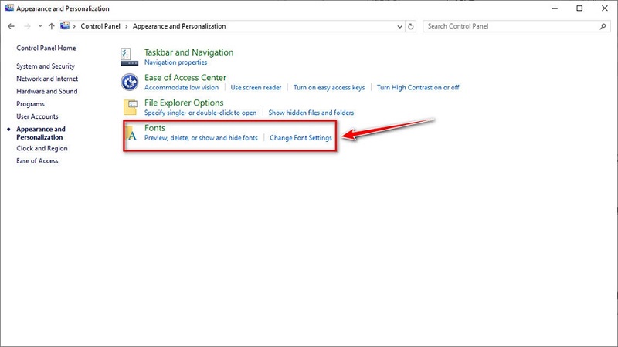Expand the address bar history dropdown
The image size is (618, 347).
398,26
